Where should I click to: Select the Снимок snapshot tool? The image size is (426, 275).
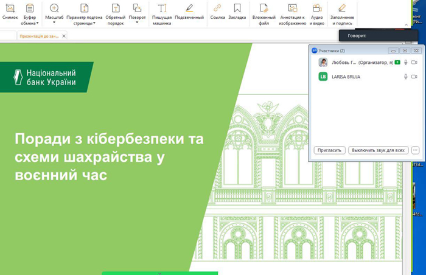click(x=10, y=12)
